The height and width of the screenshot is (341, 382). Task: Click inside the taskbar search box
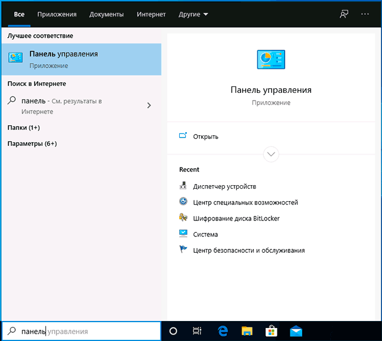click(x=81, y=331)
